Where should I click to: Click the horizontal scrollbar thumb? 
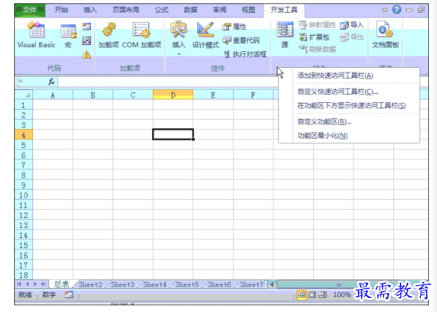coord(339,284)
